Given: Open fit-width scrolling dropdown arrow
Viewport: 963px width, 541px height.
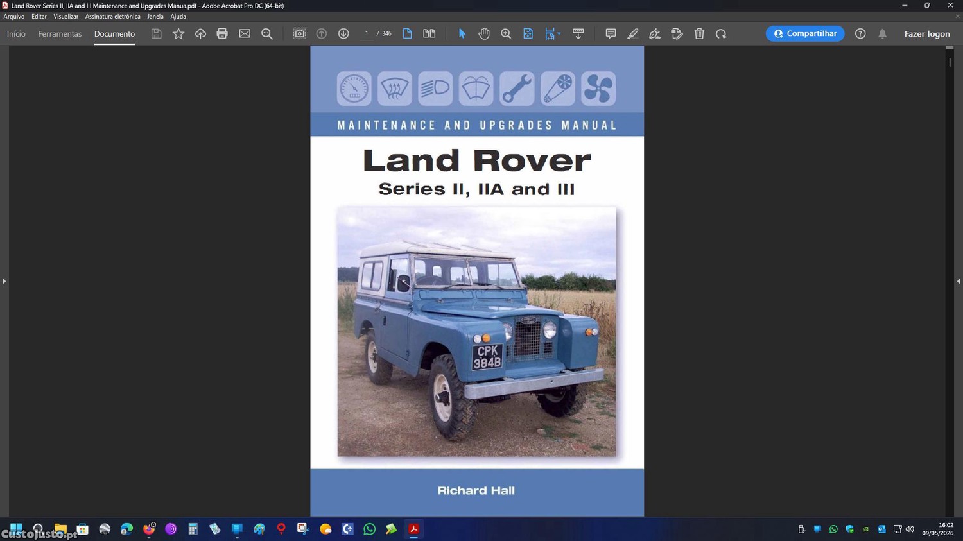Looking at the screenshot, I should [559, 33].
